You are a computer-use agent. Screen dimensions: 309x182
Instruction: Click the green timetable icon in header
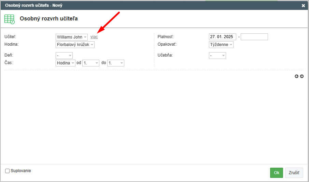(x=10, y=19)
